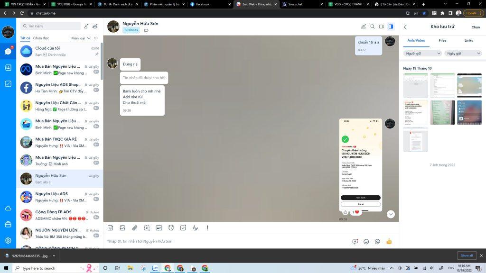Image resolution: width=486 pixels, height=273 pixels.
Task: Click the Chọn button in Kho lưu trữ
Action: point(475,27)
